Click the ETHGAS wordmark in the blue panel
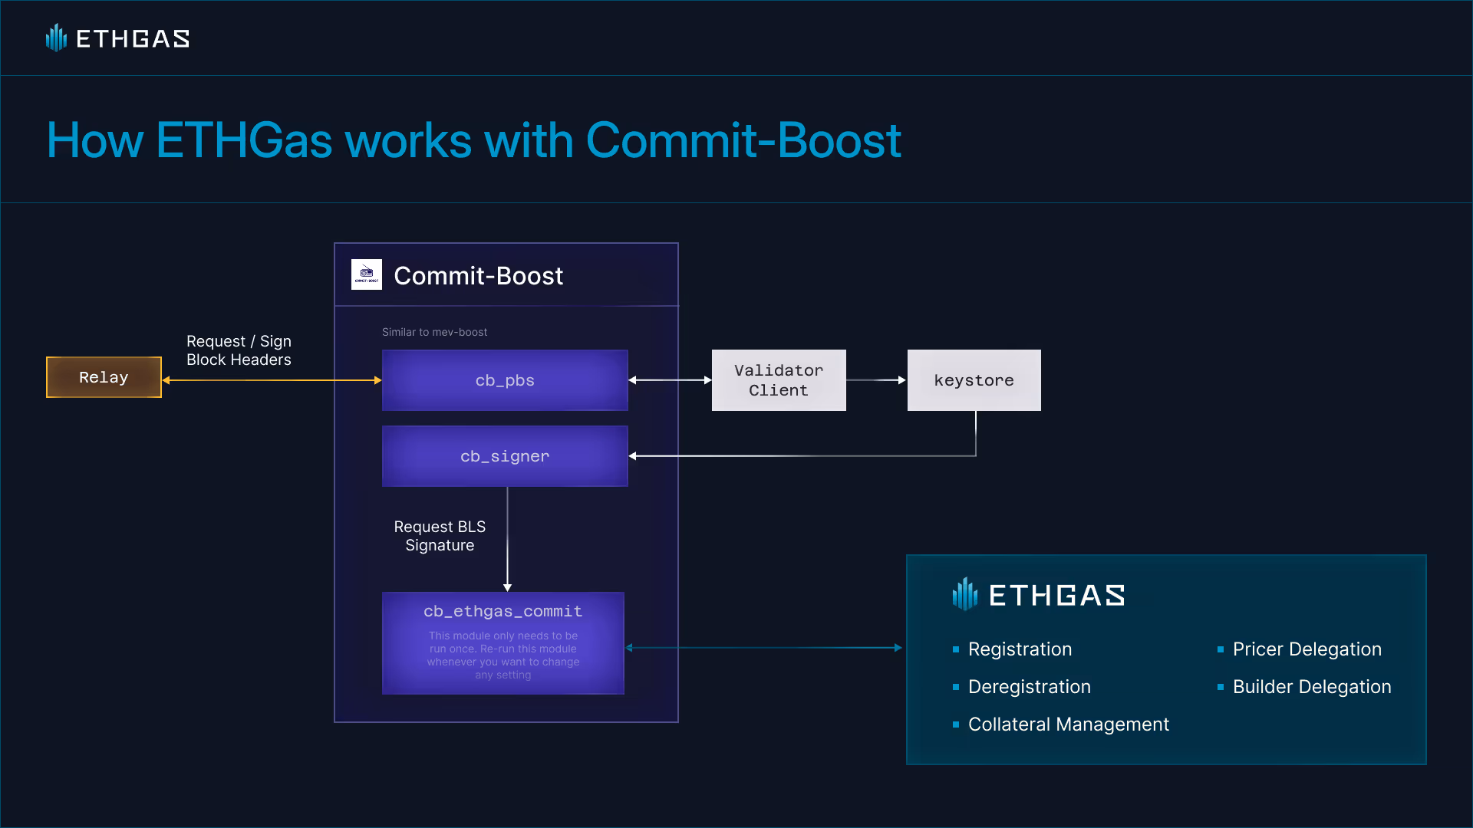 pyautogui.click(x=1057, y=596)
